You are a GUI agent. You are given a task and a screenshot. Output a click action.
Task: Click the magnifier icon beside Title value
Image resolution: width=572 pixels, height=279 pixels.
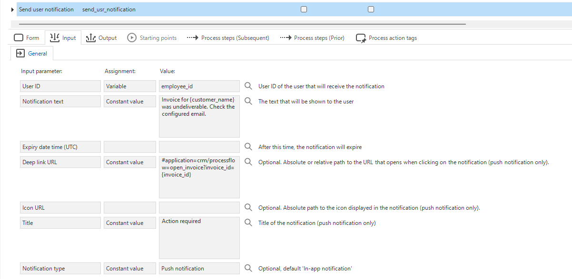(248, 223)
